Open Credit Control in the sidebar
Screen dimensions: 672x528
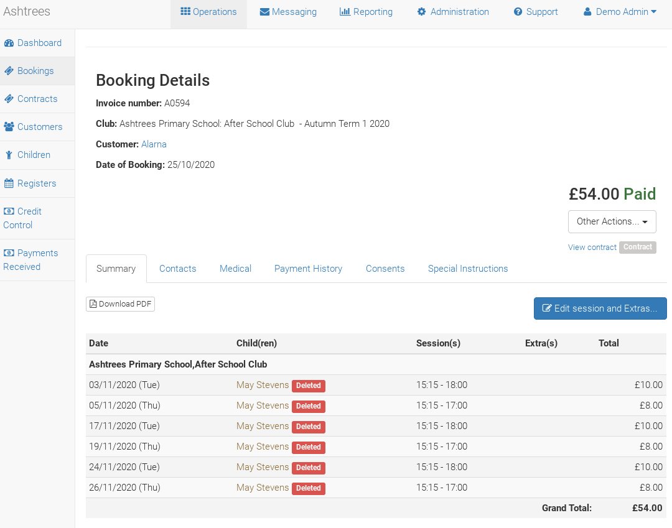tap(37, 218)
